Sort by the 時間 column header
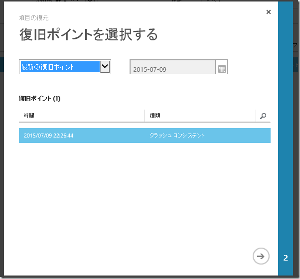300x279 pixels. pos(29,115)
